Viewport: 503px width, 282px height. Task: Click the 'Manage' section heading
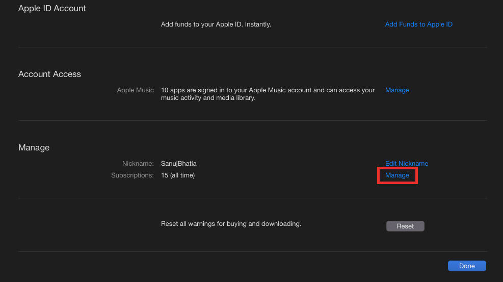tap(34, 147)
